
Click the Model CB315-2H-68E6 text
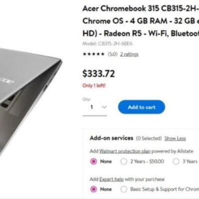pyautogui.click(x=107, y=44)
